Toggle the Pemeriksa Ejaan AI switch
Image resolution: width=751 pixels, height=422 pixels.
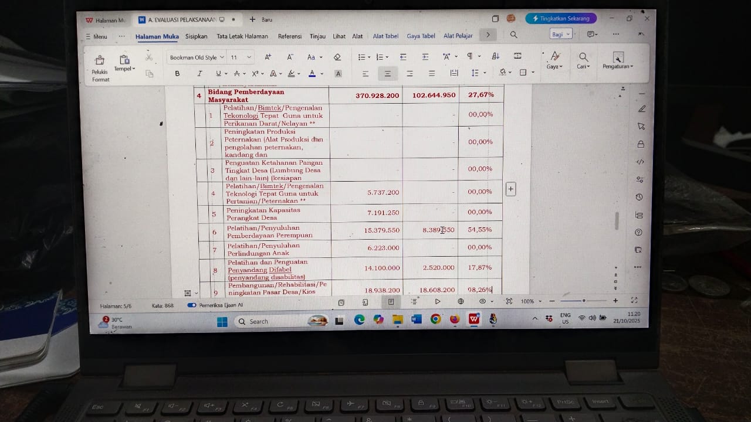coord(192,305)
